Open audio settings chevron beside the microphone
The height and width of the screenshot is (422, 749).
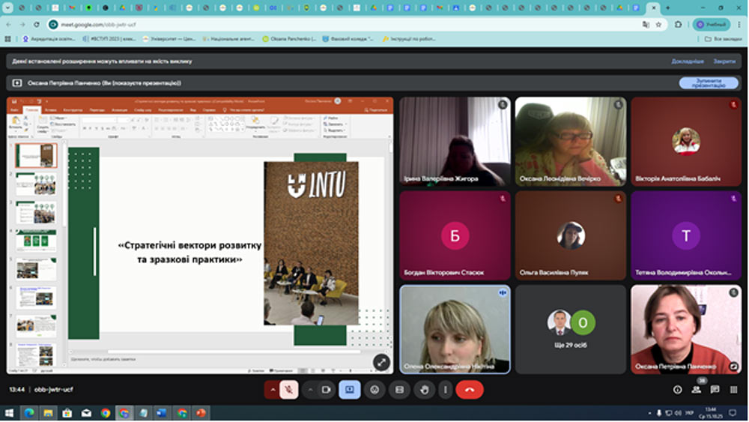click(x=272, y=390)
